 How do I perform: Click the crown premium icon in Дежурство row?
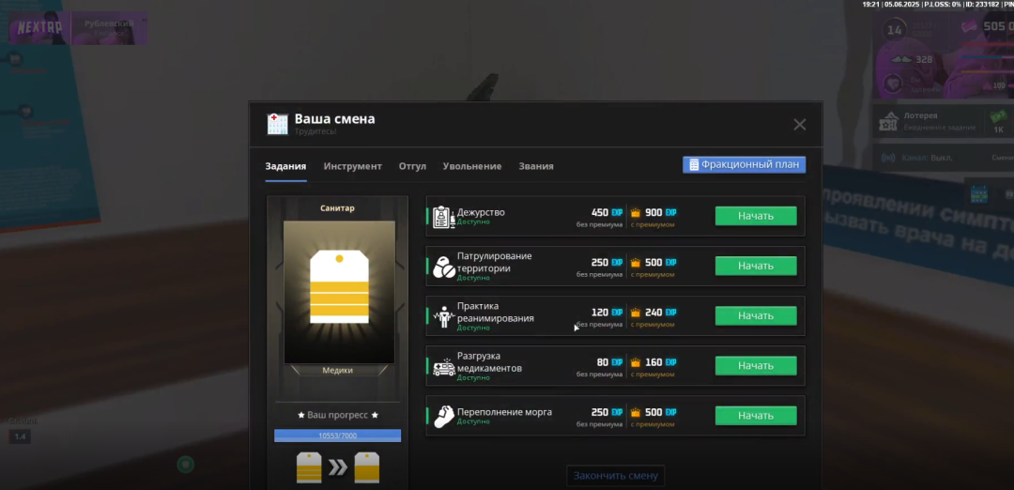coord(635,212)
